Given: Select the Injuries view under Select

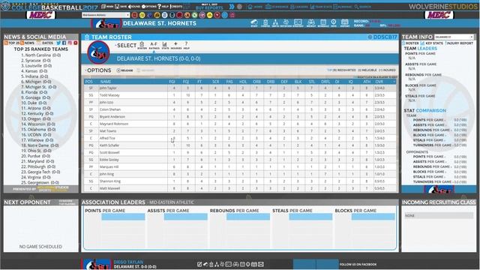Looking at the screenshot, I should point(175,45).
